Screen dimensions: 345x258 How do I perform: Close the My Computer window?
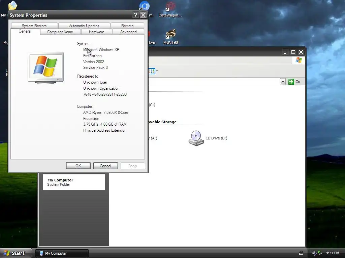(x=301, y=52)
